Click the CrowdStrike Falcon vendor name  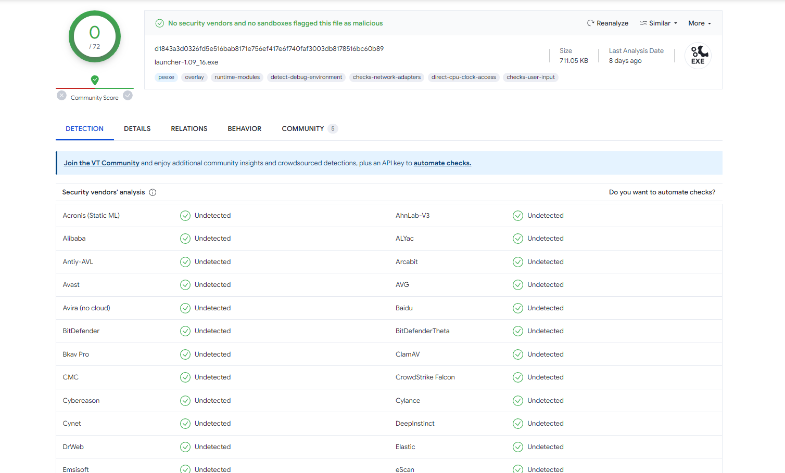425,377
